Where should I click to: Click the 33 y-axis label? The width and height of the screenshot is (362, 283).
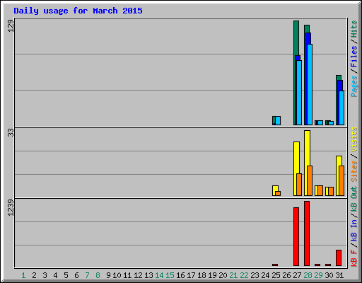(11, 133)
